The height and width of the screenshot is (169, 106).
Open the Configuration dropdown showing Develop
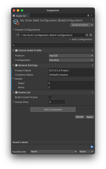pos(71,60)
